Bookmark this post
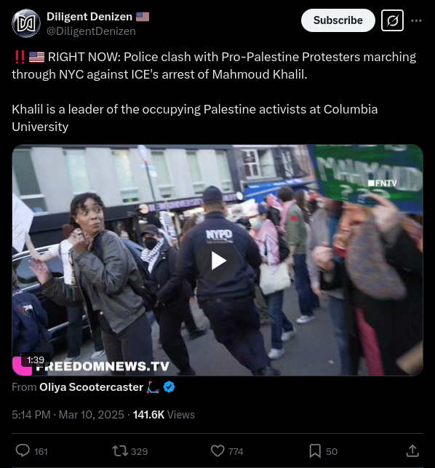Viewport: 435px width, 468px height. click(x=315, y=451)
